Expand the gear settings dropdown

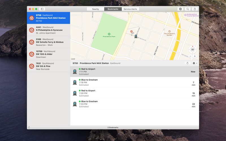pos(195,63)
